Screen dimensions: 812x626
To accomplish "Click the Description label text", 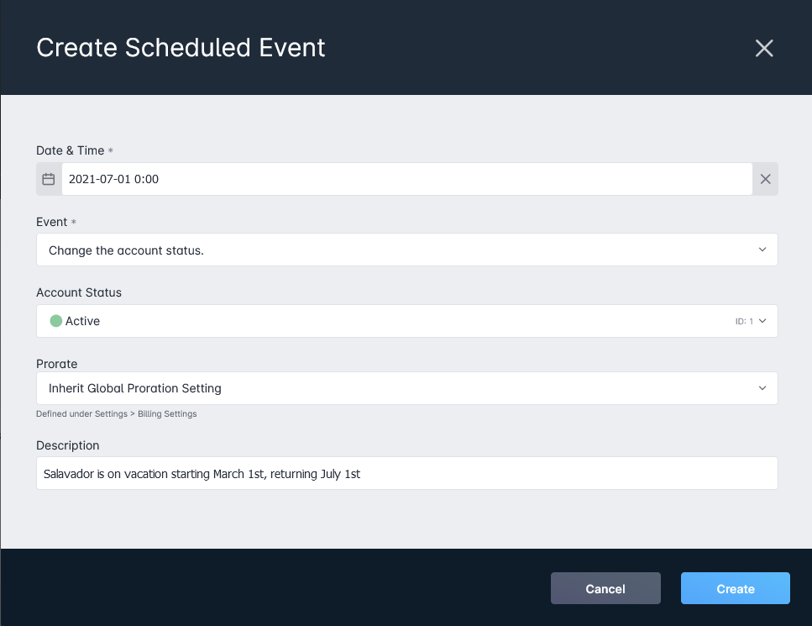I will click(x=68, y=445).
